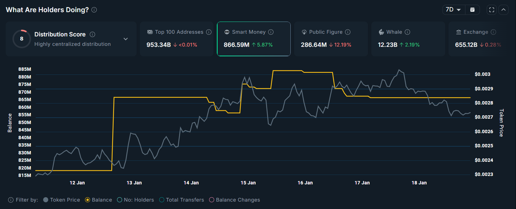
Task: Click the Top 100 Addresses icon
Action: coord(150,32)
